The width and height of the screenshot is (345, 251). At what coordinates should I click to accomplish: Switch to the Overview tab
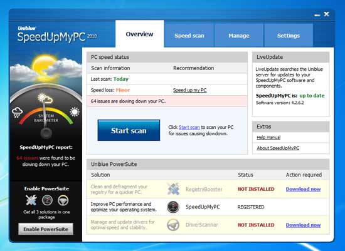pyautogui.click(x=139, y=34)
